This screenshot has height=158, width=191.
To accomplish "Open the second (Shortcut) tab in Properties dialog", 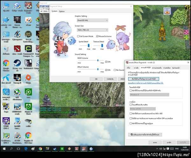I will tap(136, 68).
